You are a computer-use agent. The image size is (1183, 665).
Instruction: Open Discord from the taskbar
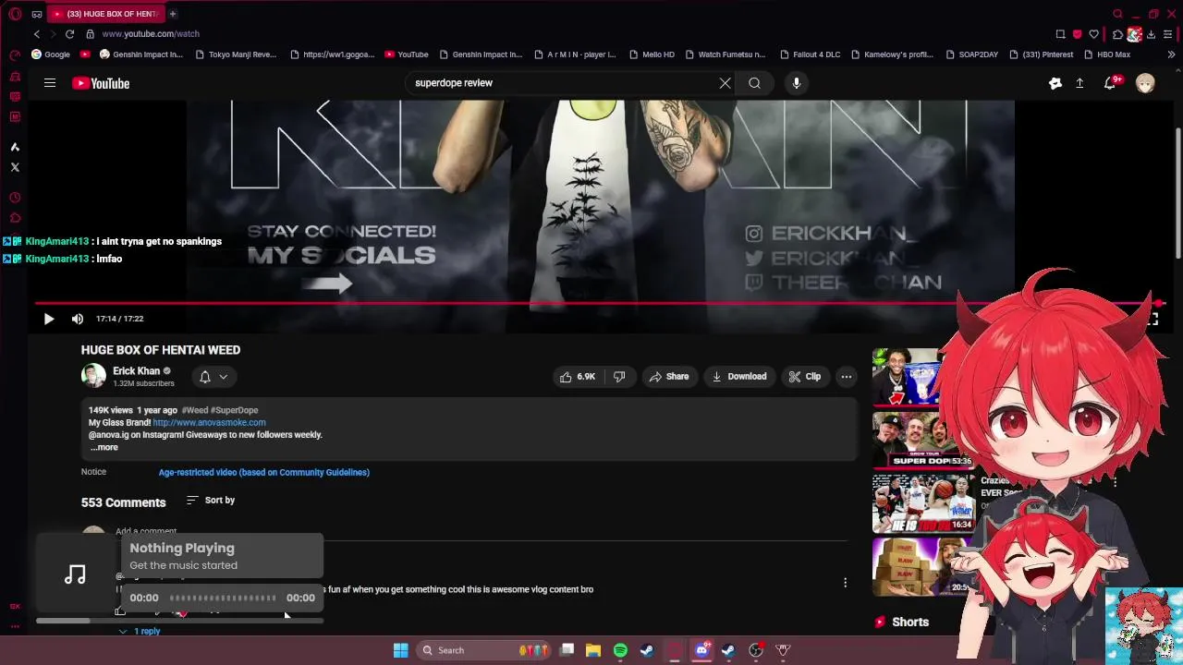point(701,650)
